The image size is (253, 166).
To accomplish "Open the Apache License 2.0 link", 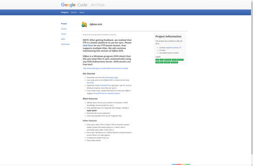I will point(174,48).
